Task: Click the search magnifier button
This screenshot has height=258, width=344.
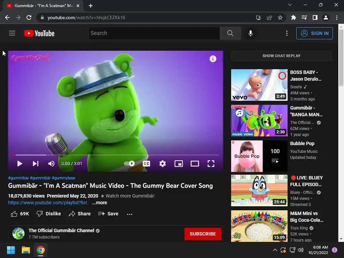Action: click(230, 33)
